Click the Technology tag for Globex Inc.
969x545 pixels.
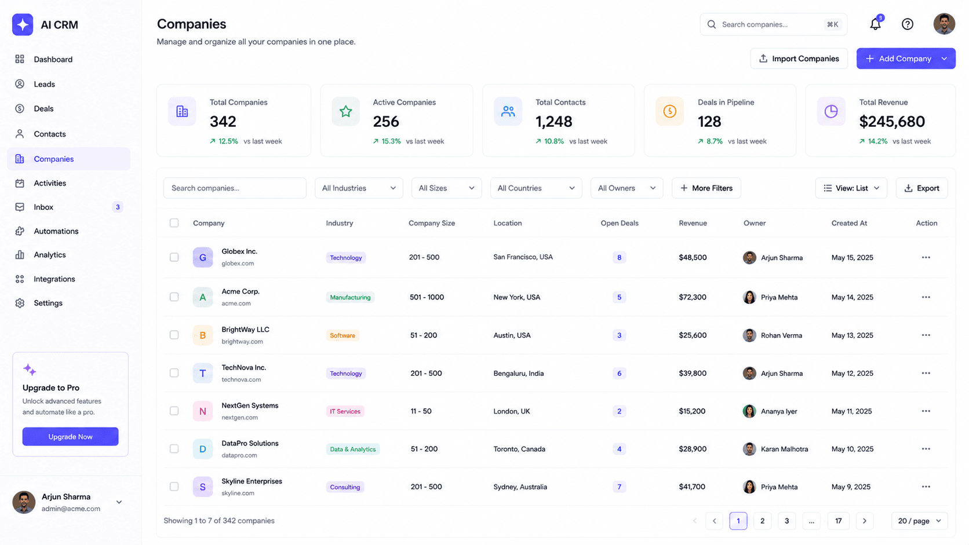(346, 258)
